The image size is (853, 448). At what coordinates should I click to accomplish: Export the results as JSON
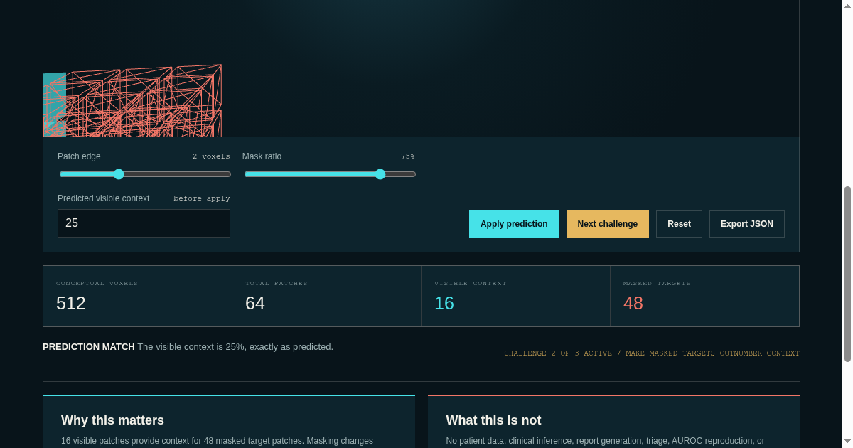pos(747,224)
